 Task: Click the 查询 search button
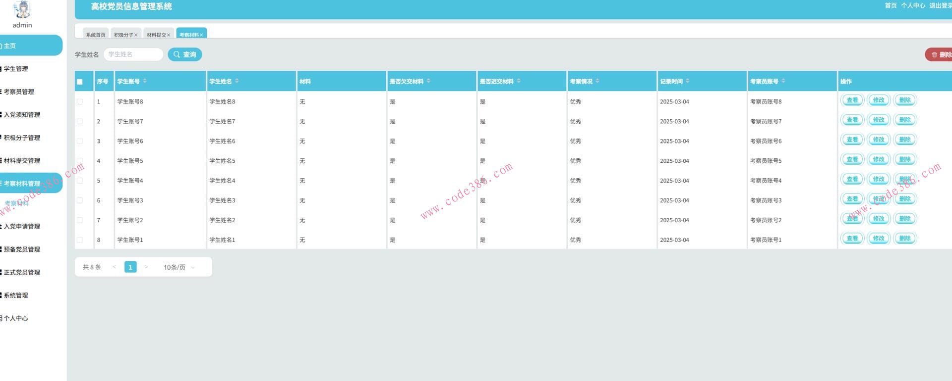[x=185, y=54]
